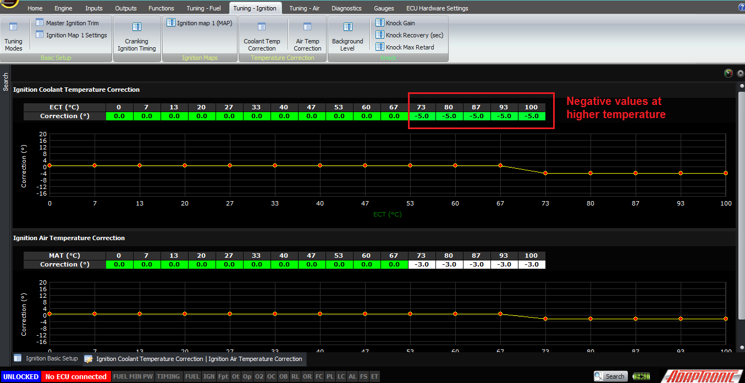Open Cranking Ignition Timing
Screen dimensions: 745x383
pos(136,37)
